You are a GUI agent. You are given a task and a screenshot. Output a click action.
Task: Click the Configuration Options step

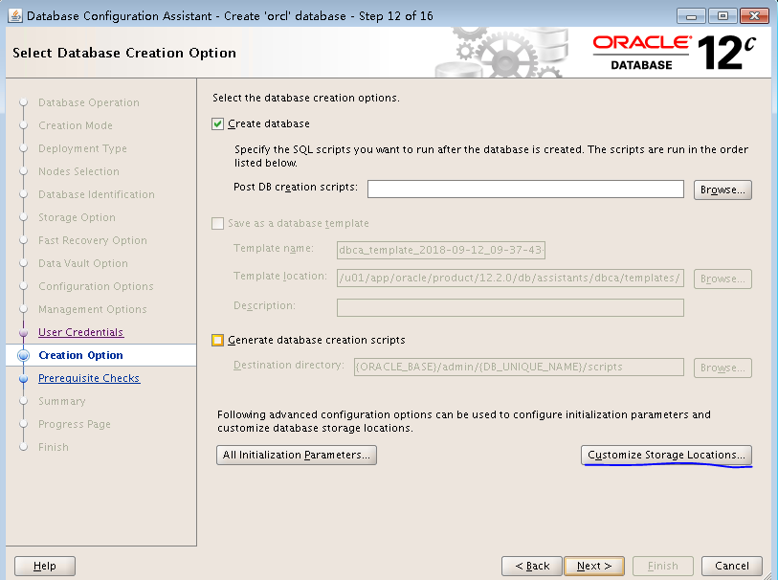pyautogui.click(x=97, y=286)
